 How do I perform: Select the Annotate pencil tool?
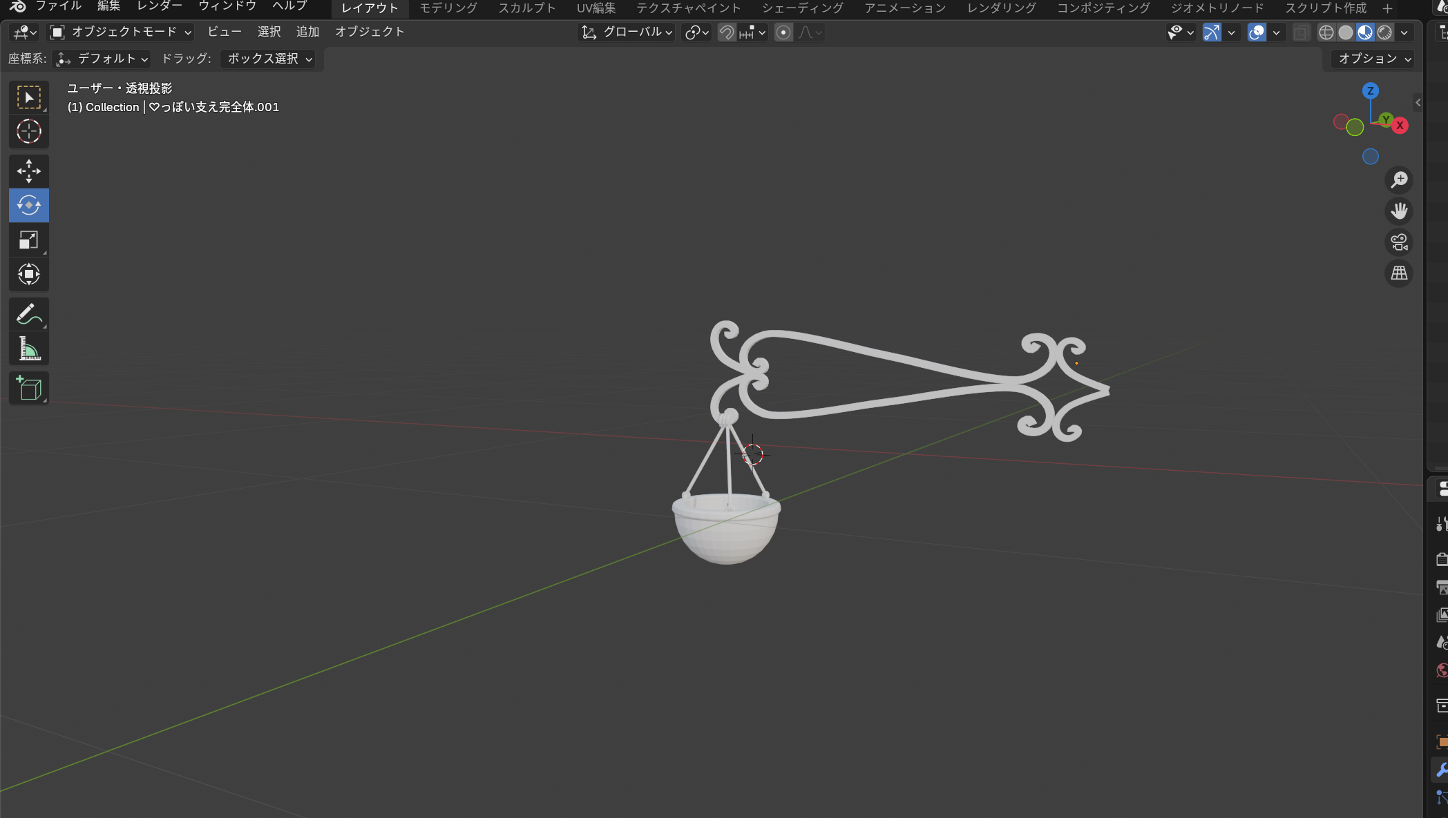pyautogui.click(x=28, y=315)
